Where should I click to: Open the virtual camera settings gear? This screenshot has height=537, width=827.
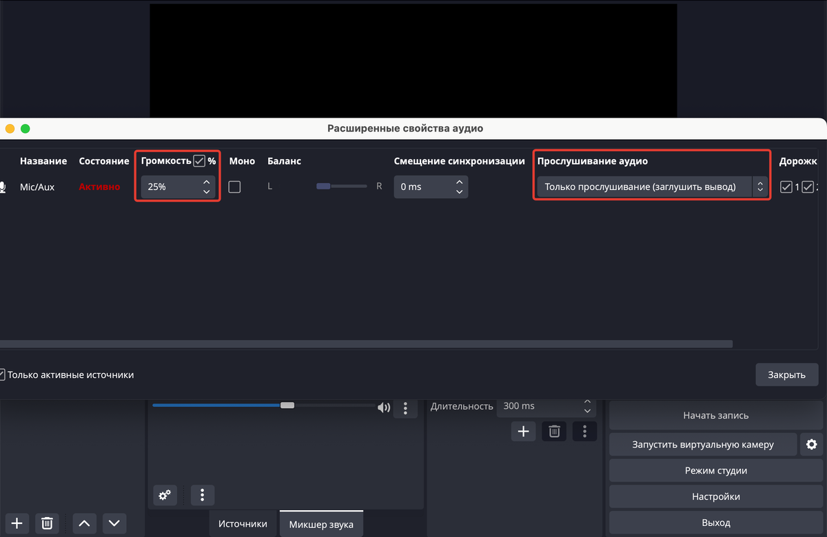(x=811, y=445)
